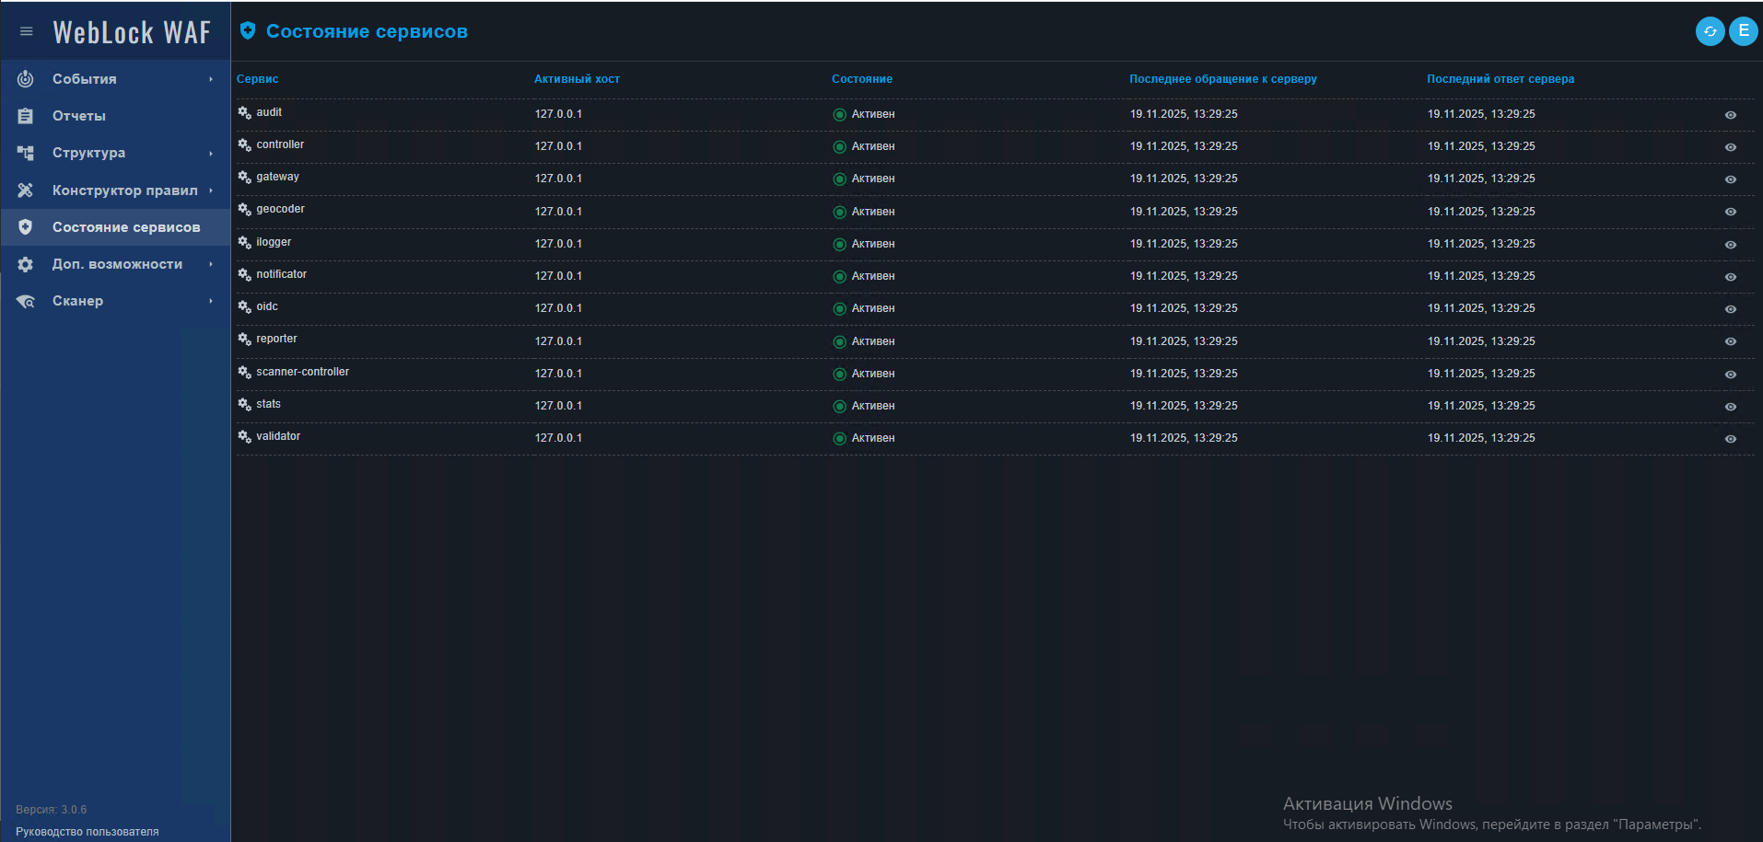Select Состояние сервисов in sidebar
The image size is (1763, 842).
126,227
